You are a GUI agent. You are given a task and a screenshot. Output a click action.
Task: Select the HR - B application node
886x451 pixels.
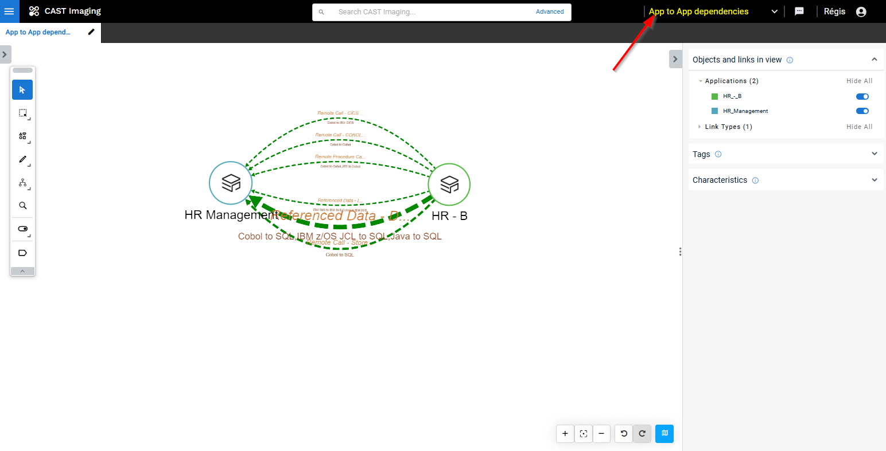(449, 185)
